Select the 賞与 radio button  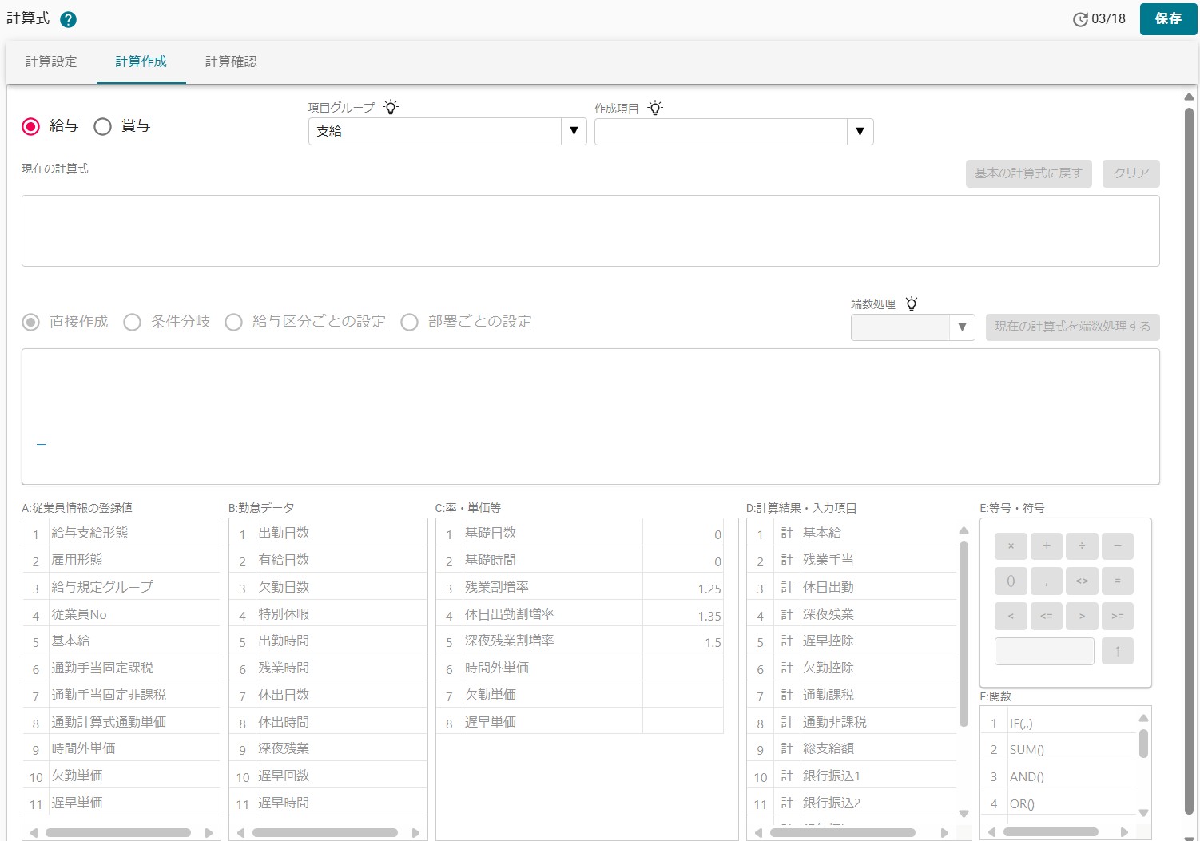102,126
